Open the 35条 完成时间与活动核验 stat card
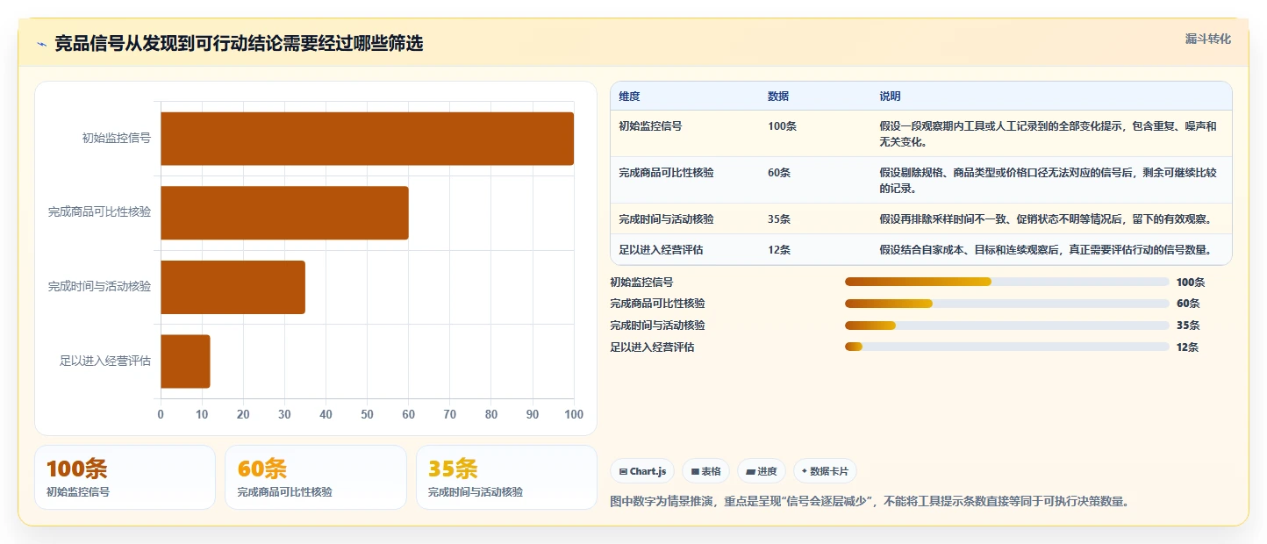This screenshot has width=1267, height=544. coord(506,477)
